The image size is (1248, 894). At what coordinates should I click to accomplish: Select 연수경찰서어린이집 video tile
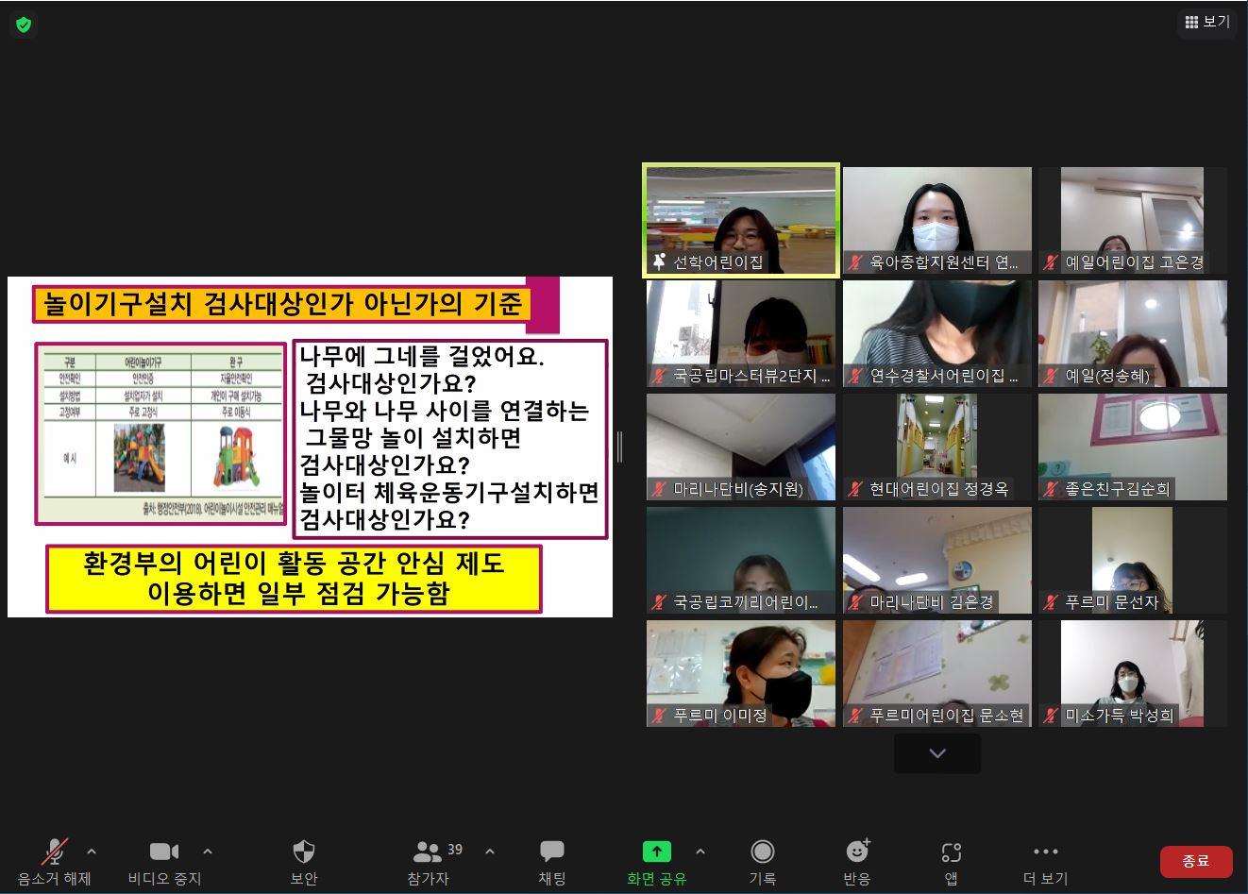click(x=937, y=333)
